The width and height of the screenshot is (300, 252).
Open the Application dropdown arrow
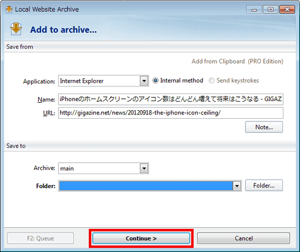(x=144, y=81)
